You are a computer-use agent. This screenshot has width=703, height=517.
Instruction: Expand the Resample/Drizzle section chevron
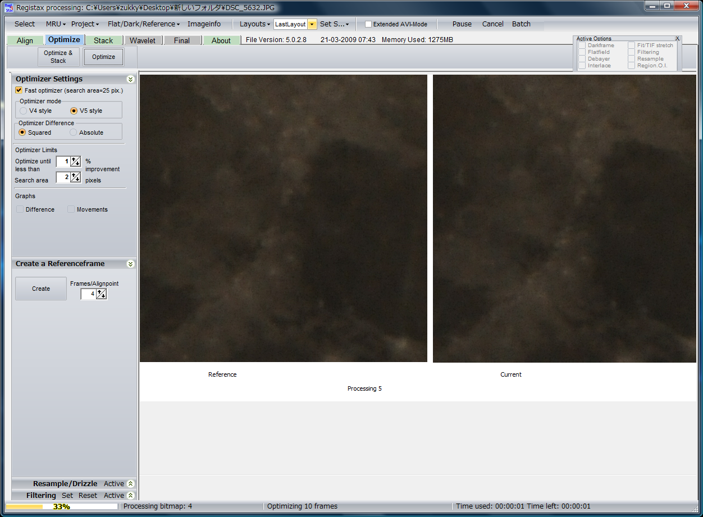(x=130, y=483)
